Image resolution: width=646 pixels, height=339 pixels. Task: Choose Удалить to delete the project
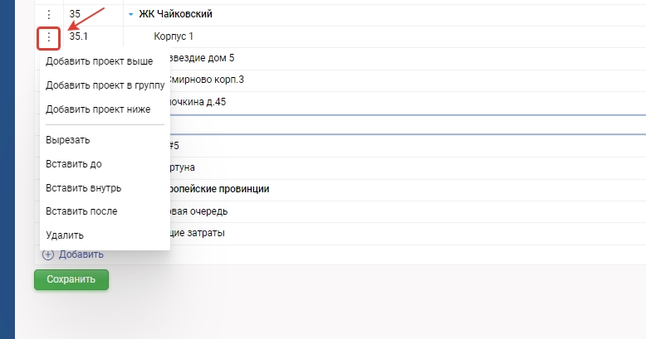(65, 235)
